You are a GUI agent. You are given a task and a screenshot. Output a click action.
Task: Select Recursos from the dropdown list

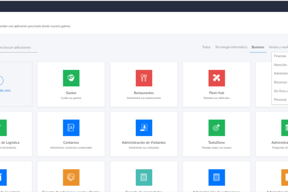click(280, 82)
